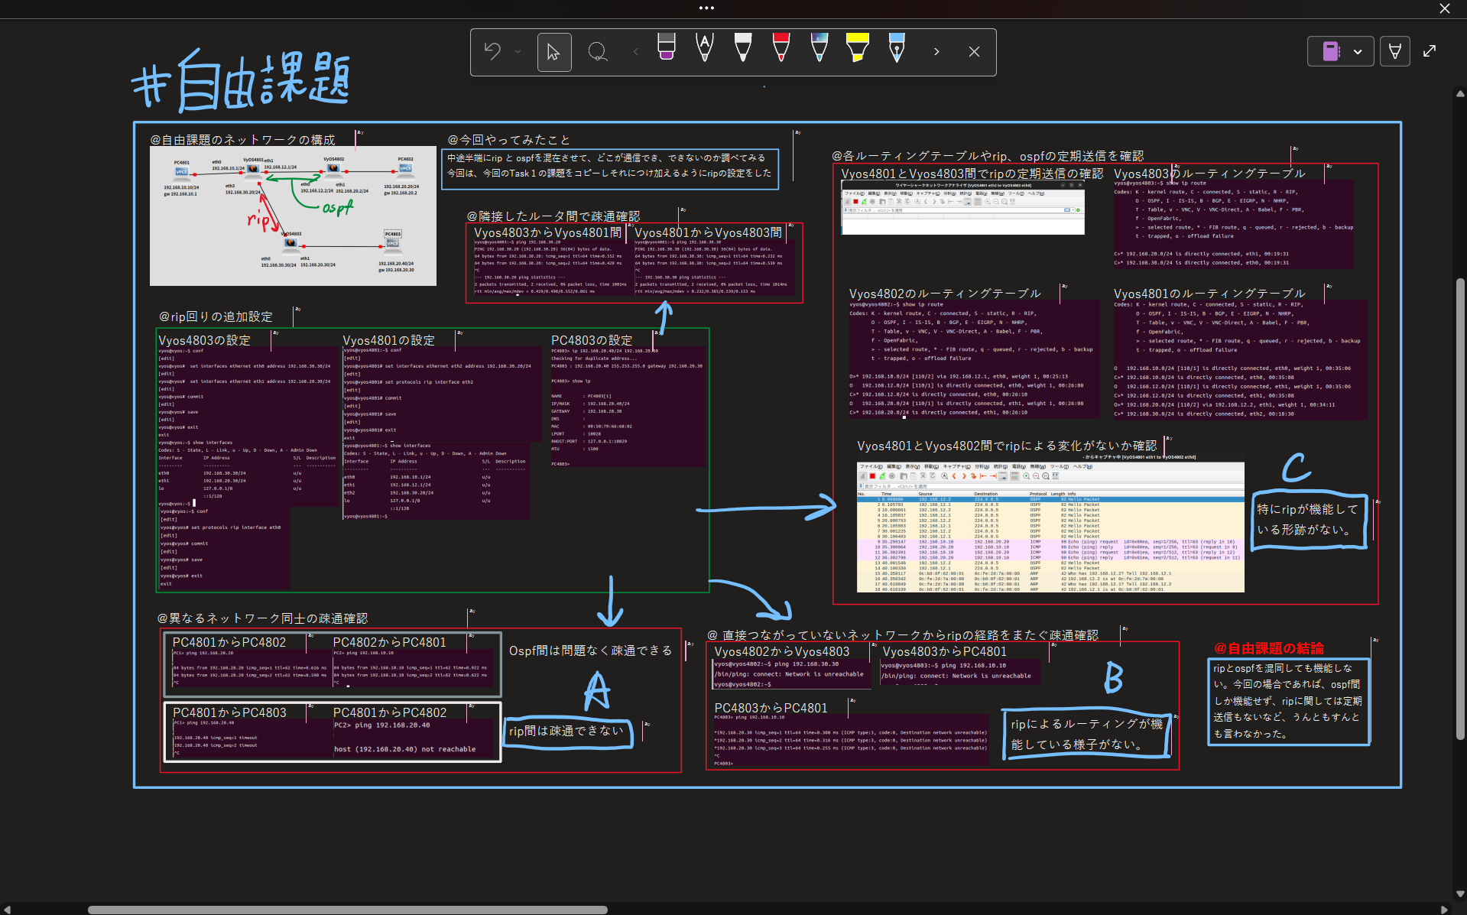Click label 'Vyos4802のルーティングテーブル'
Image resolution: width=1467 pixels, height=915 pixels.
point(945,294)
